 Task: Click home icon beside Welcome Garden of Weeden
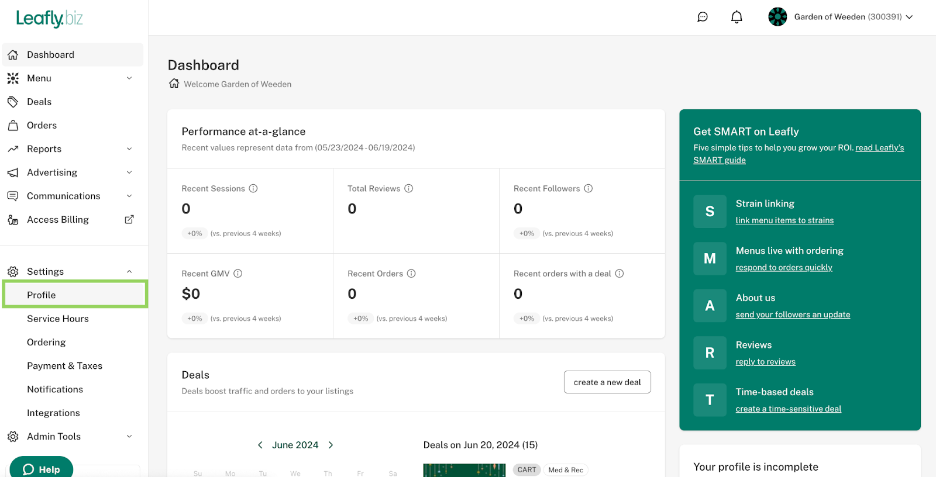(x=174, y=84)
